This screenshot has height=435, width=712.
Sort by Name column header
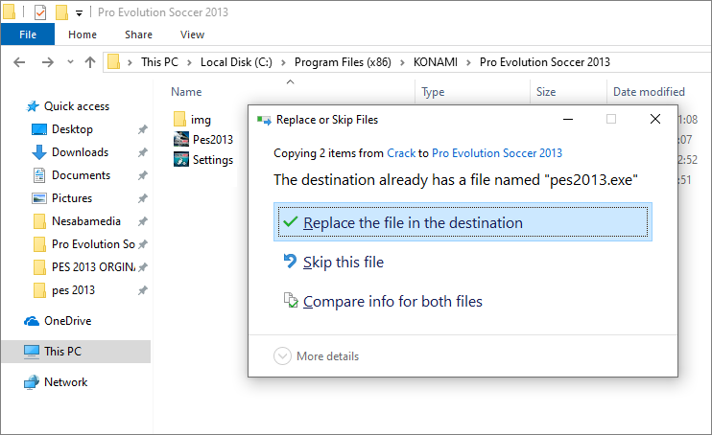tap(186, 92)
